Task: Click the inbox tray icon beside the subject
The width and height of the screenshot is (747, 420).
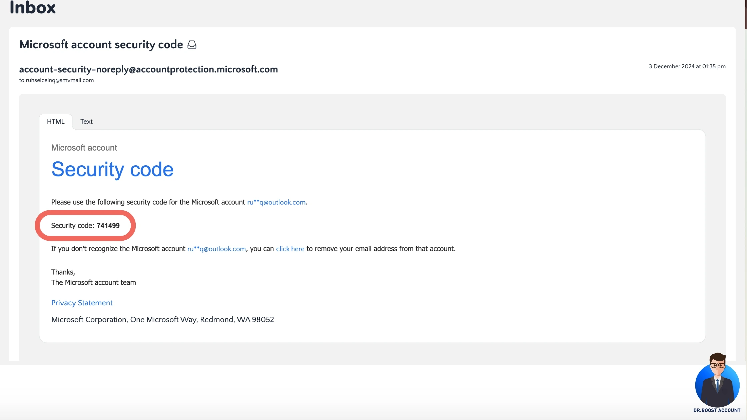Action: 192,45
